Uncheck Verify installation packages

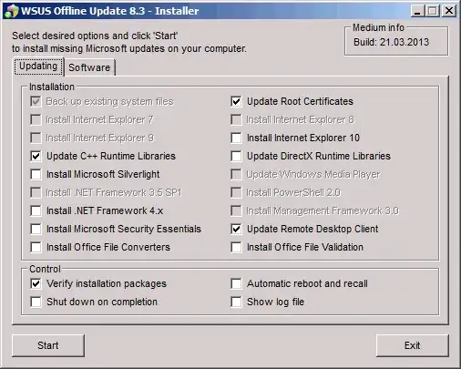36,283
